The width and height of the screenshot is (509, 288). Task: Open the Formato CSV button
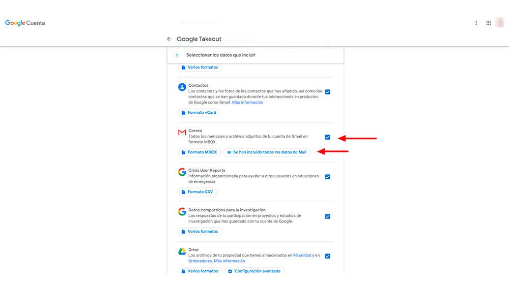pos(197,192)
